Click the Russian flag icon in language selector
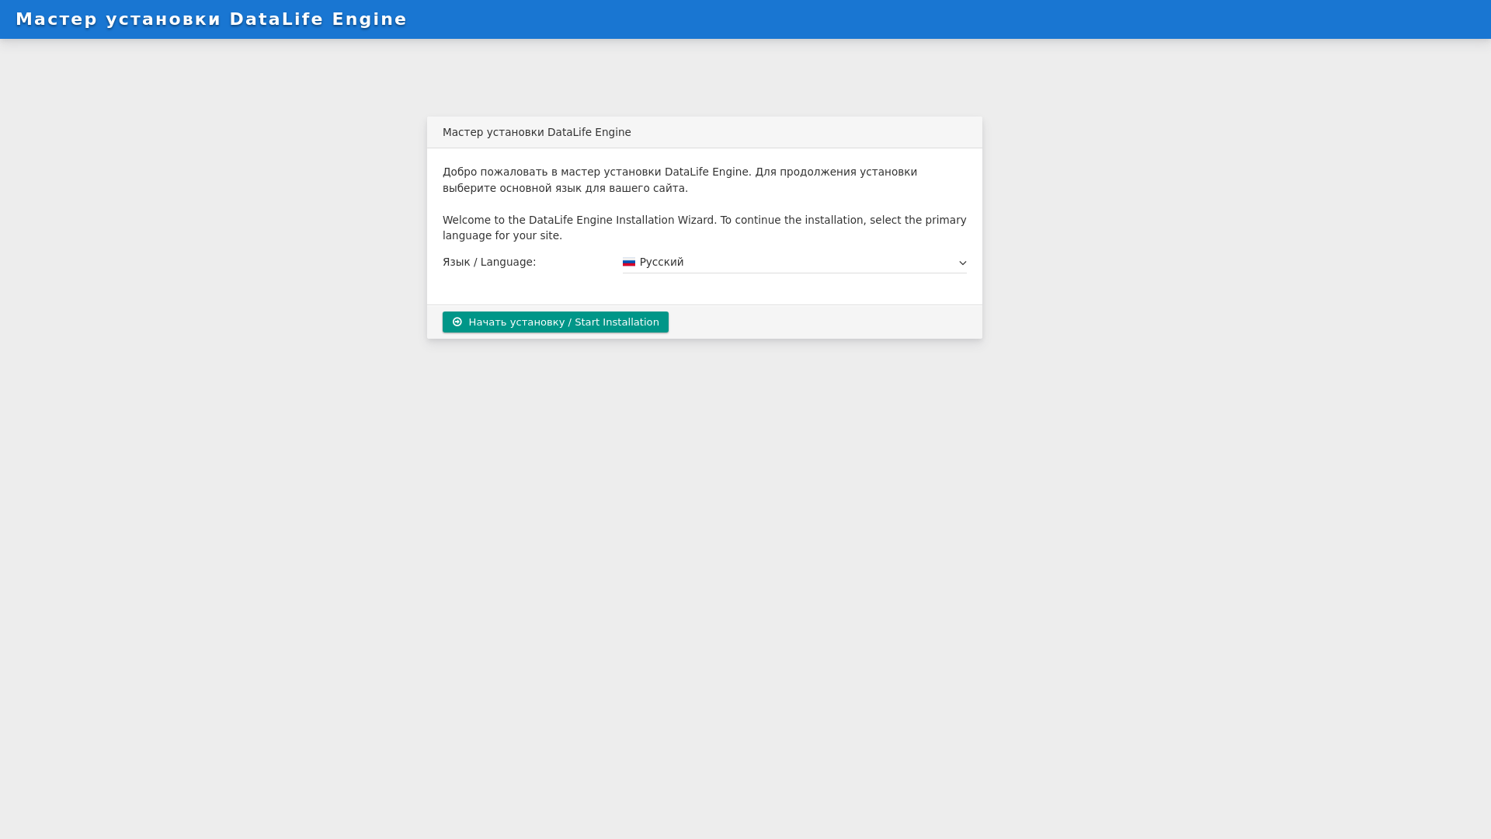Image resolution: width=1491 pixels, height=839 pixels. tap(629, 263)
